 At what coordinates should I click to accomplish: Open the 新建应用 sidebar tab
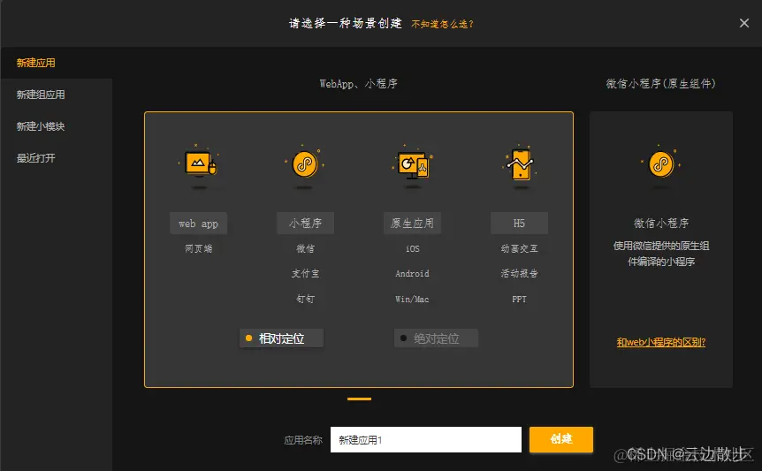click(57, 63)
